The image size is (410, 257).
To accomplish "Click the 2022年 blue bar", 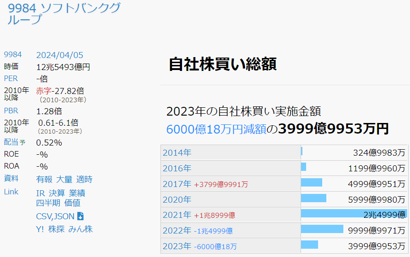I will coord(322,229).
